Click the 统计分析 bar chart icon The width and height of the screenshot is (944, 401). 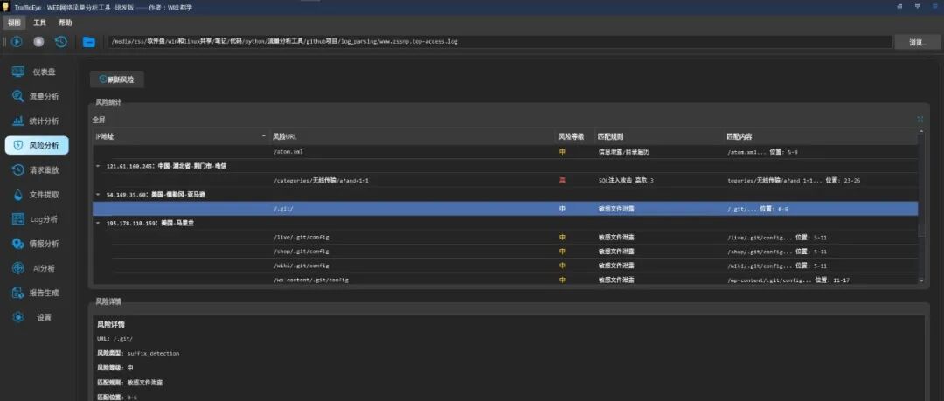(x=18, y=121)
